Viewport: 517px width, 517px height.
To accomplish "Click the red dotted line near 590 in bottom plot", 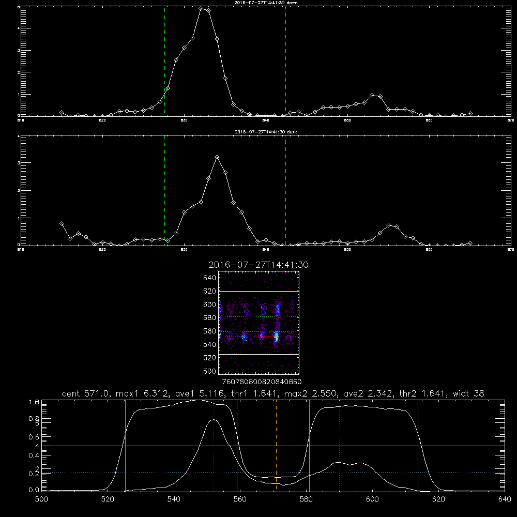I will pos(339,446).
